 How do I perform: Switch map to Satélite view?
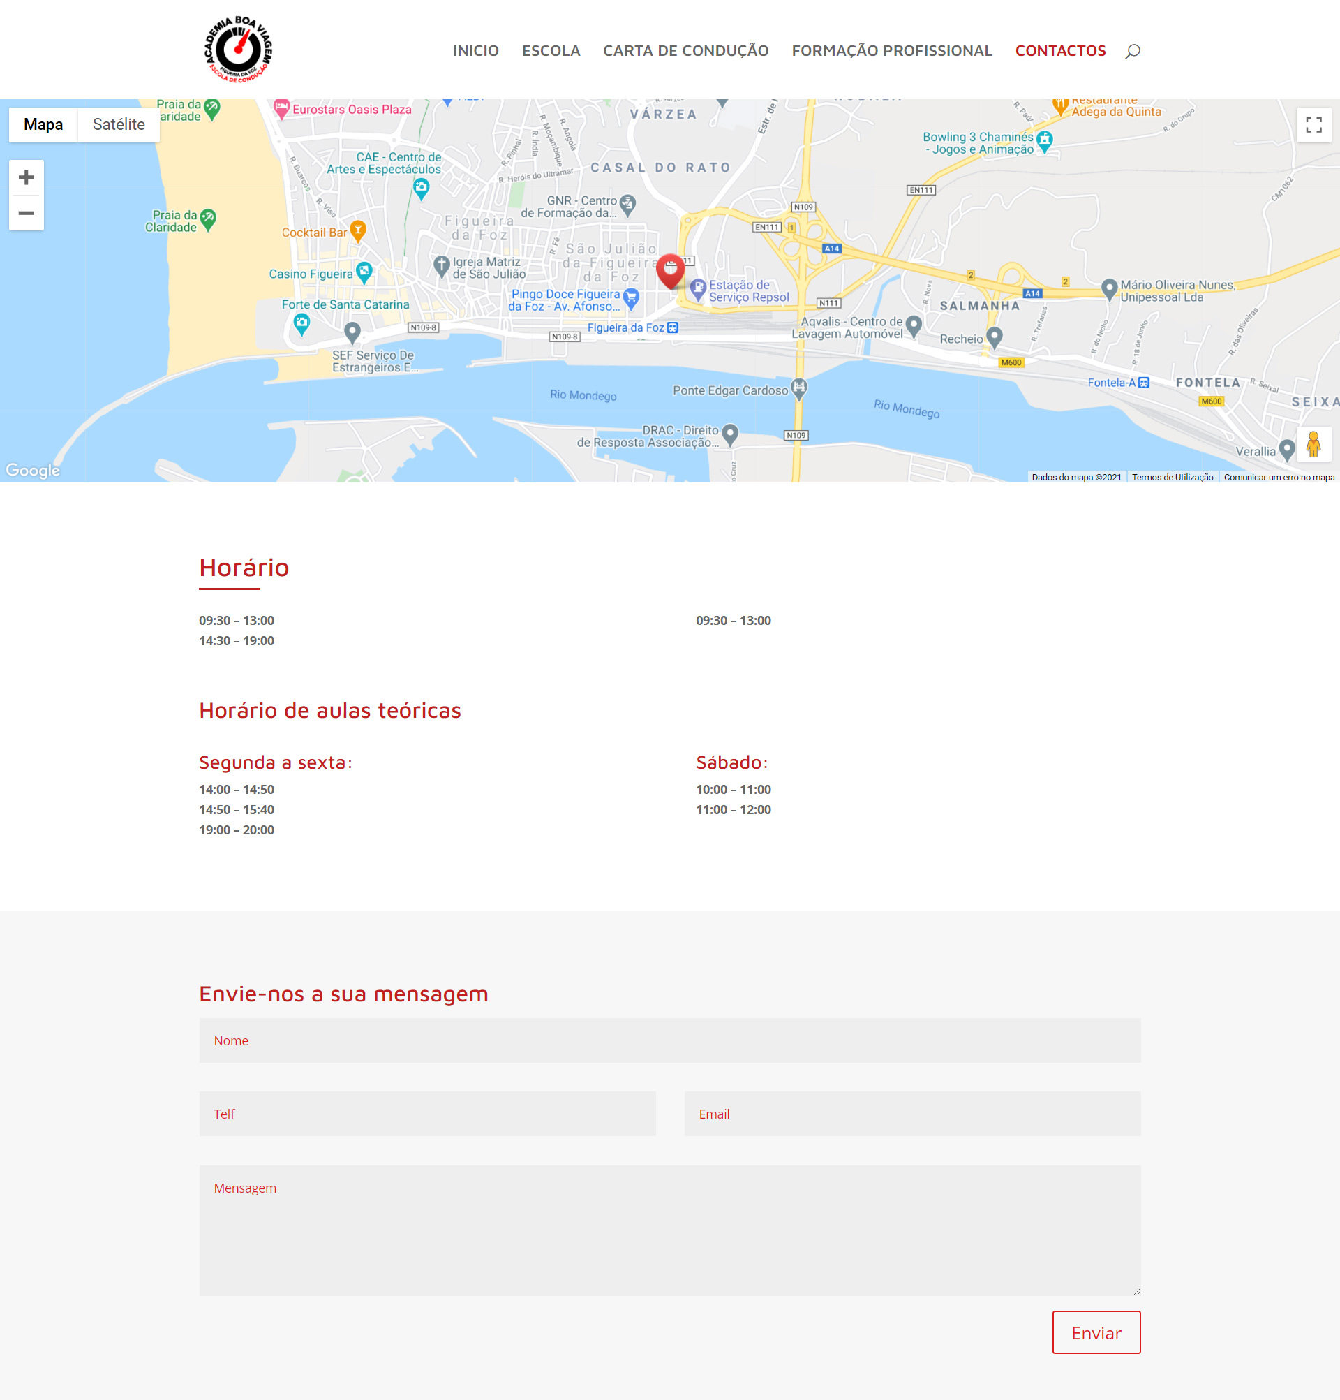coord(119,124)
